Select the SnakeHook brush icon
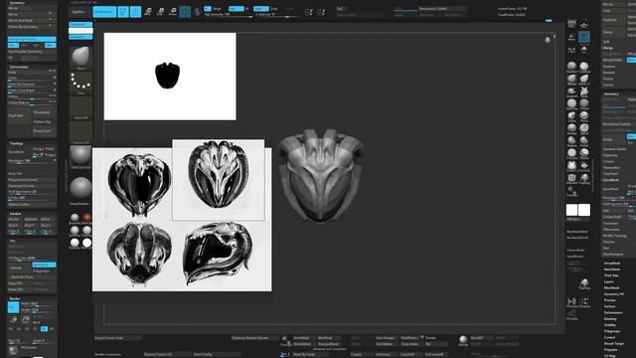 point(571,91)
